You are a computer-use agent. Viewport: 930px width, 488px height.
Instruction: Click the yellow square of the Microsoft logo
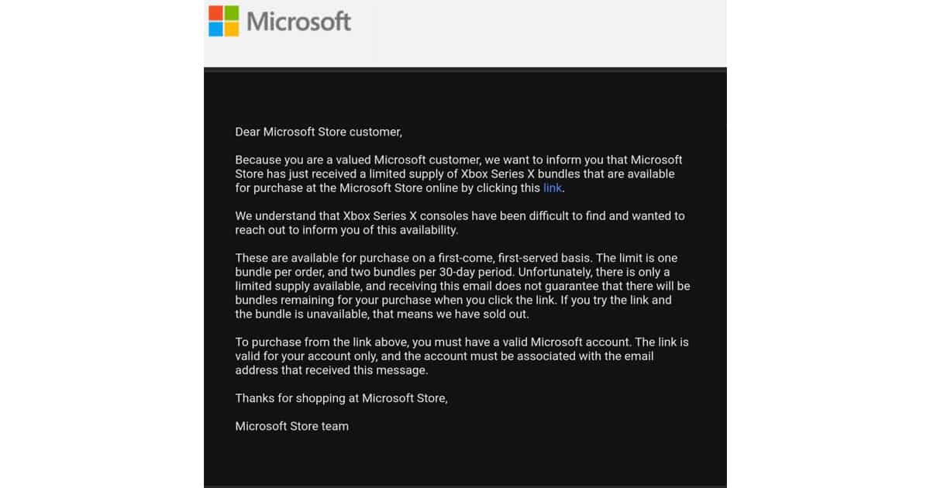tap(232, 29)
